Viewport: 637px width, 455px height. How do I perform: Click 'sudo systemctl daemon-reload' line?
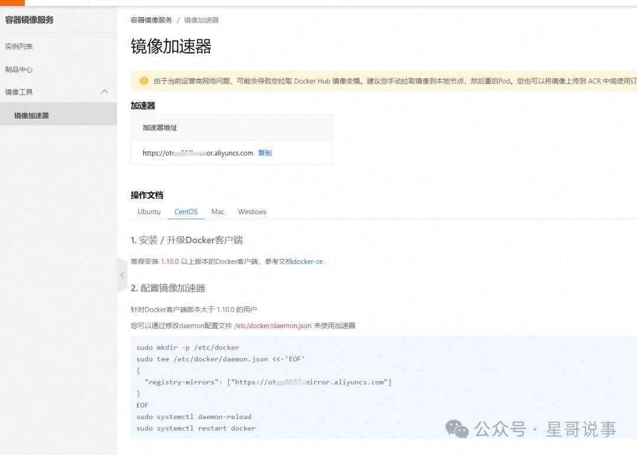click(194, 417)
